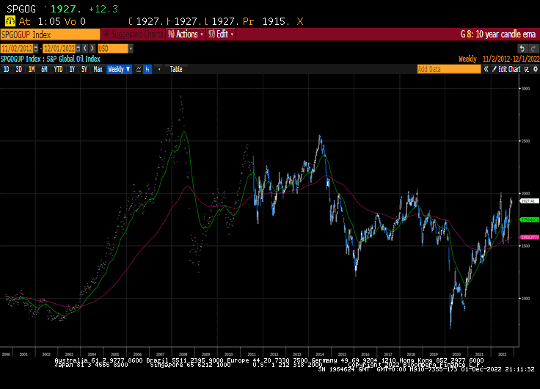The width and height of the screenshot is (540, 389).
Task: Click the Edit Chart button
Action: 506,69
